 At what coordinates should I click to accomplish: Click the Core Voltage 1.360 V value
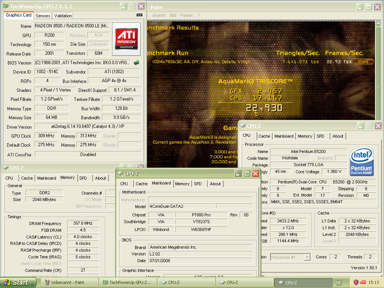click(x=334, y=172)
